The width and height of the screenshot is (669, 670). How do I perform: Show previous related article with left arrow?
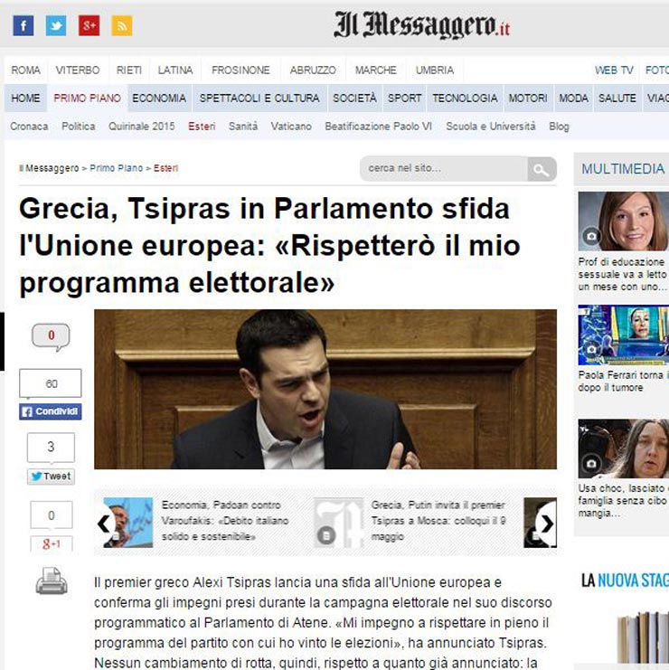tap(105, 524)
